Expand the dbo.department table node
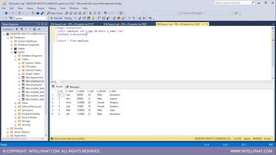276x155 pixels. (x=19, y=77)
